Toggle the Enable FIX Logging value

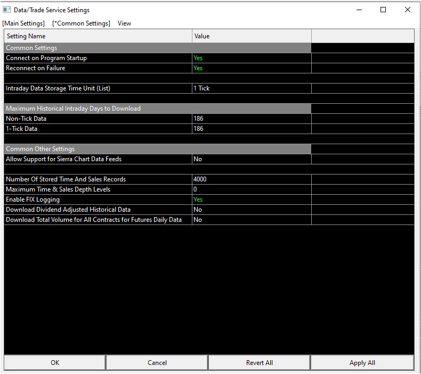tap(252, 200)
